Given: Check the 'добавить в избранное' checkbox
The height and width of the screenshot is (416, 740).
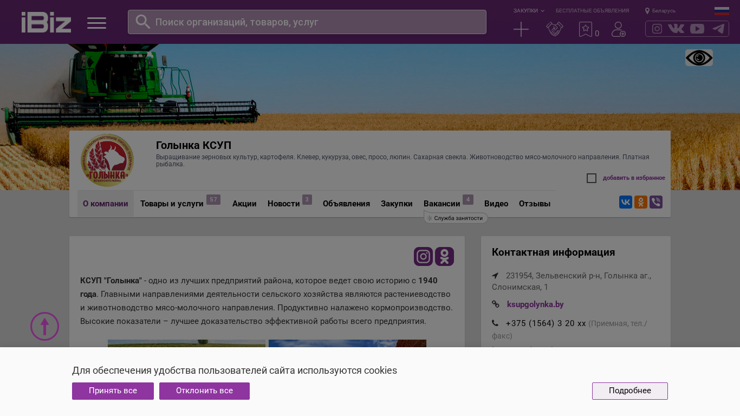Looking at the screenshot, I should (592, 178).
